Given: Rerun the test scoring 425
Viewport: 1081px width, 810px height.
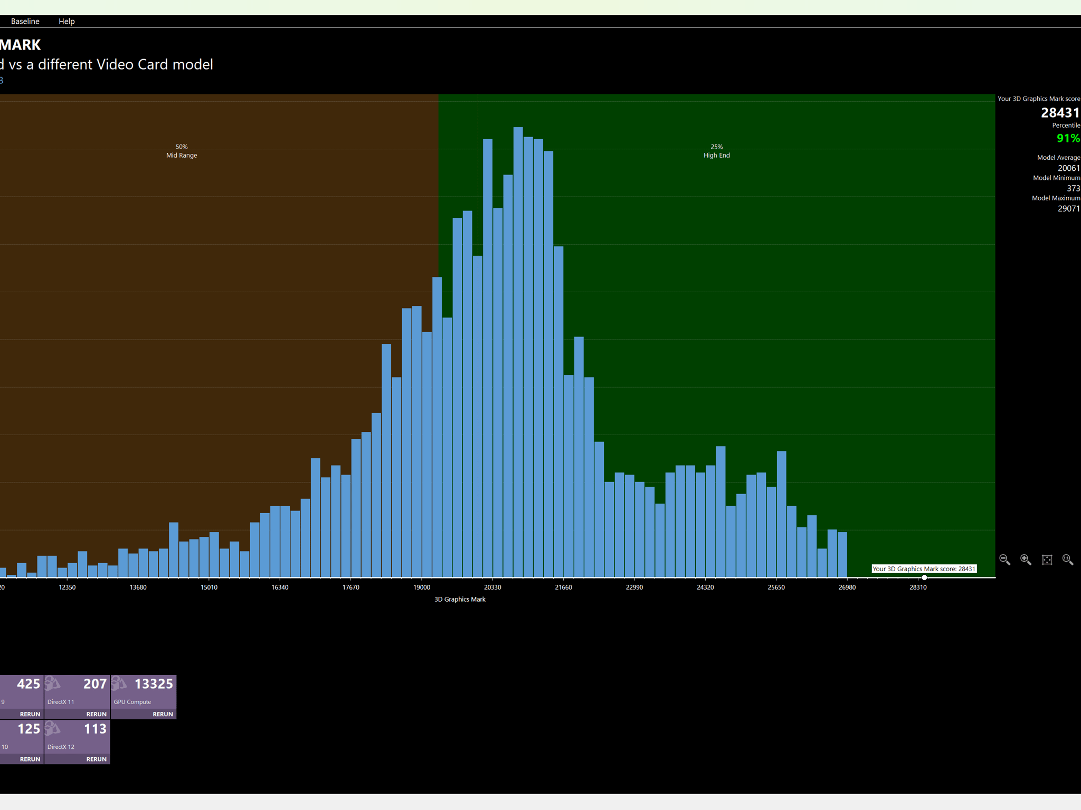Looking at the screenshot, I should pyautogui.click(x=30, y=714).
